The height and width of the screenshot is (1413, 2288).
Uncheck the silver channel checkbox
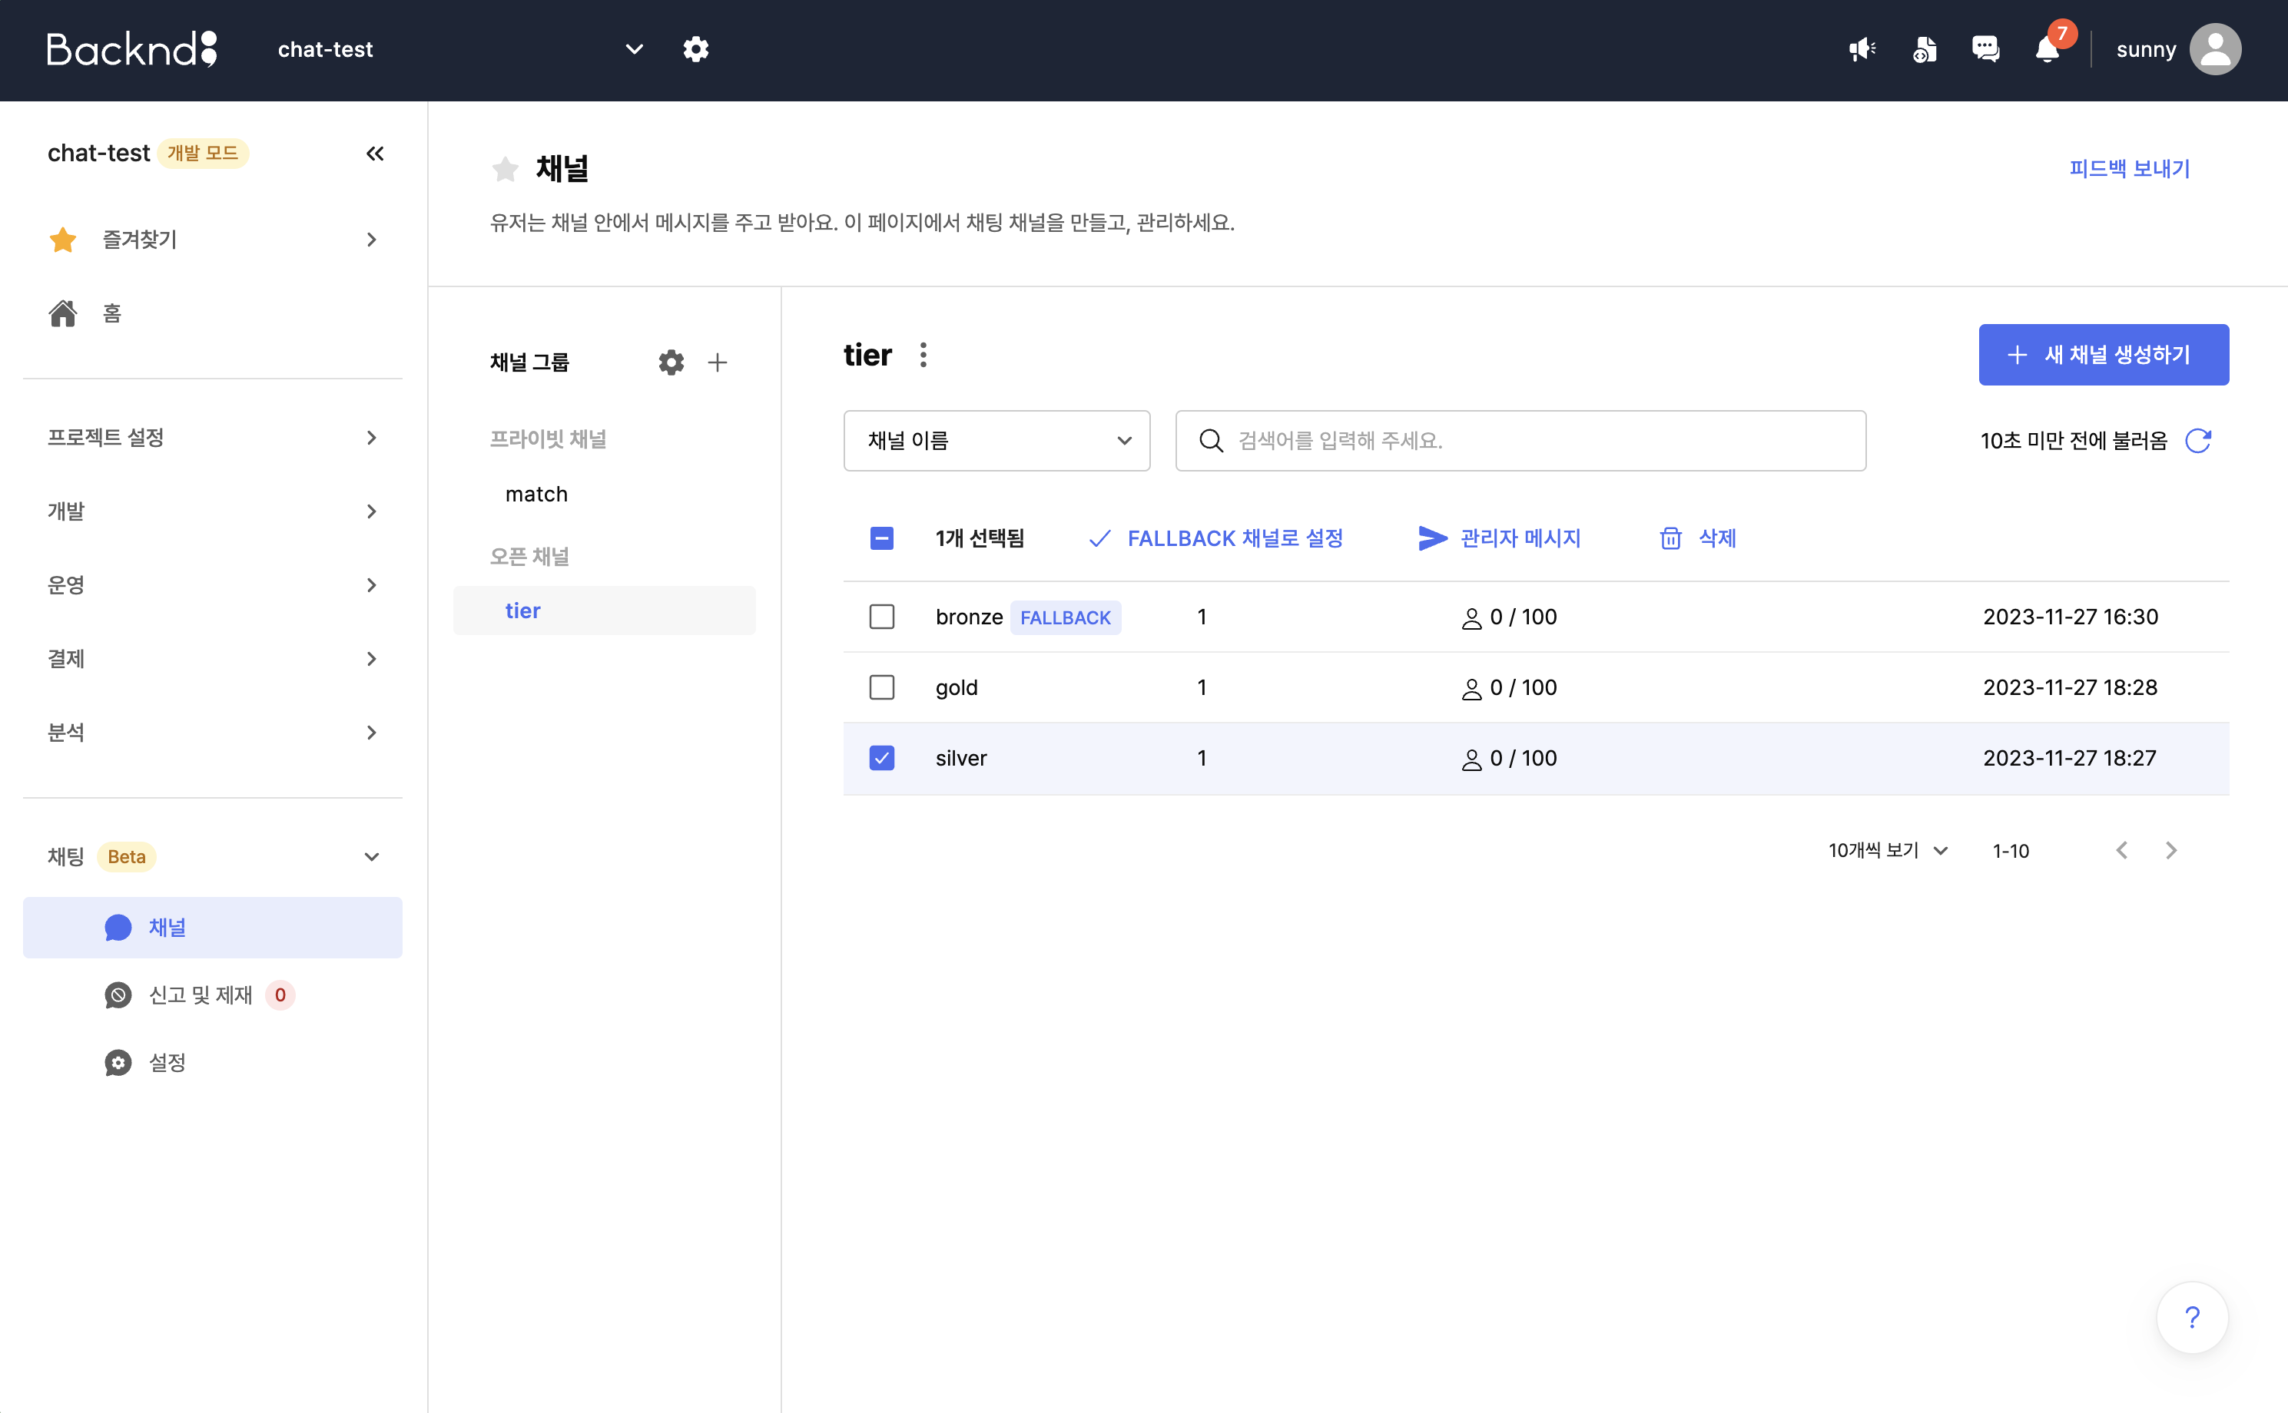[882, 758]
